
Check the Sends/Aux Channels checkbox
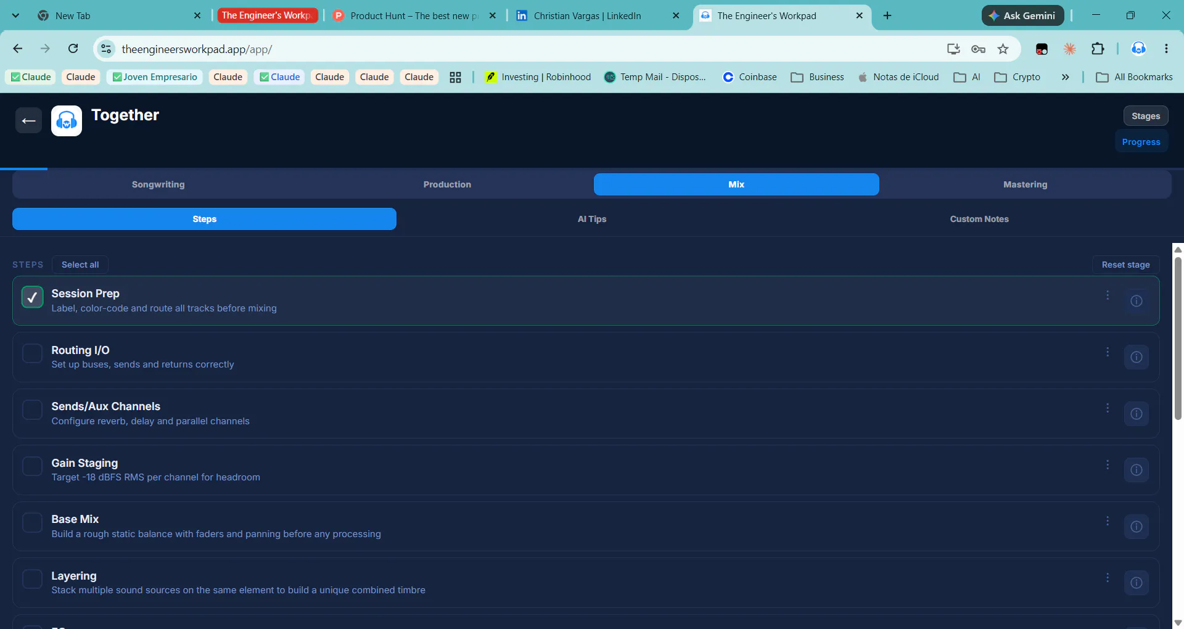coord(32,409)
